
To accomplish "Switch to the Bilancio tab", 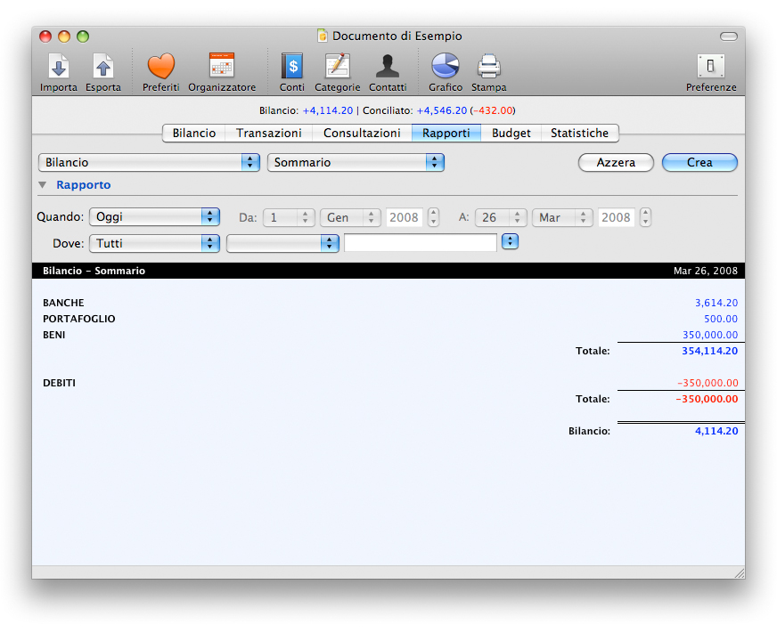I will [x=193, y=134].
